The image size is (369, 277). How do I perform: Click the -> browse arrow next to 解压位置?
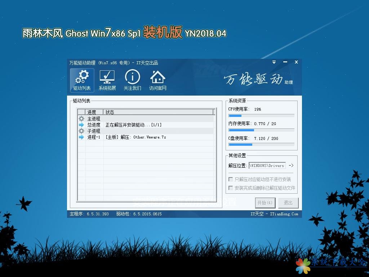pyautogui.click(x=291, y=166)
